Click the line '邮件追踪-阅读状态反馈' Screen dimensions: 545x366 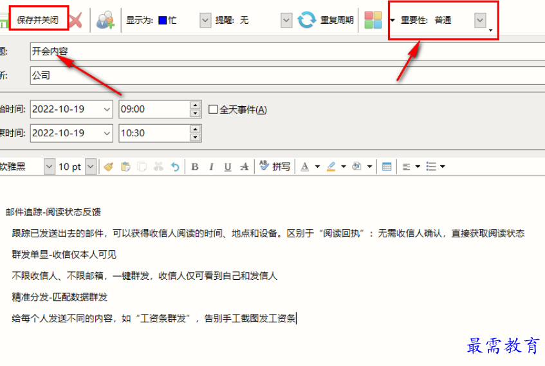(53, 212)
